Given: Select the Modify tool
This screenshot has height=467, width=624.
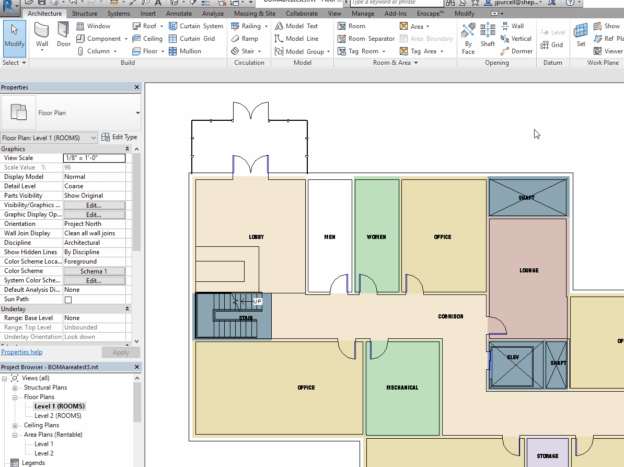Looking at the screenshot, I should [15, 39].
